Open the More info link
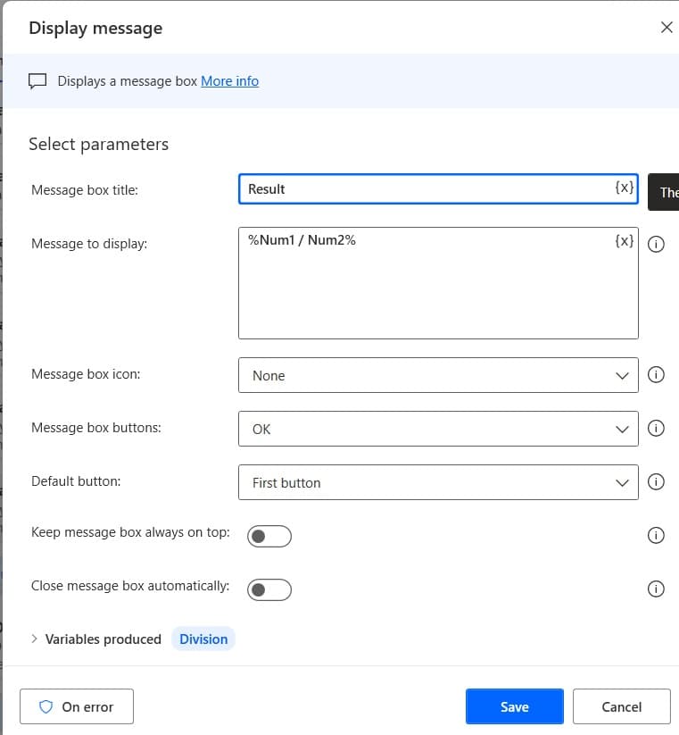The width and height of the screenshot is (679, 735). point(229,81)
